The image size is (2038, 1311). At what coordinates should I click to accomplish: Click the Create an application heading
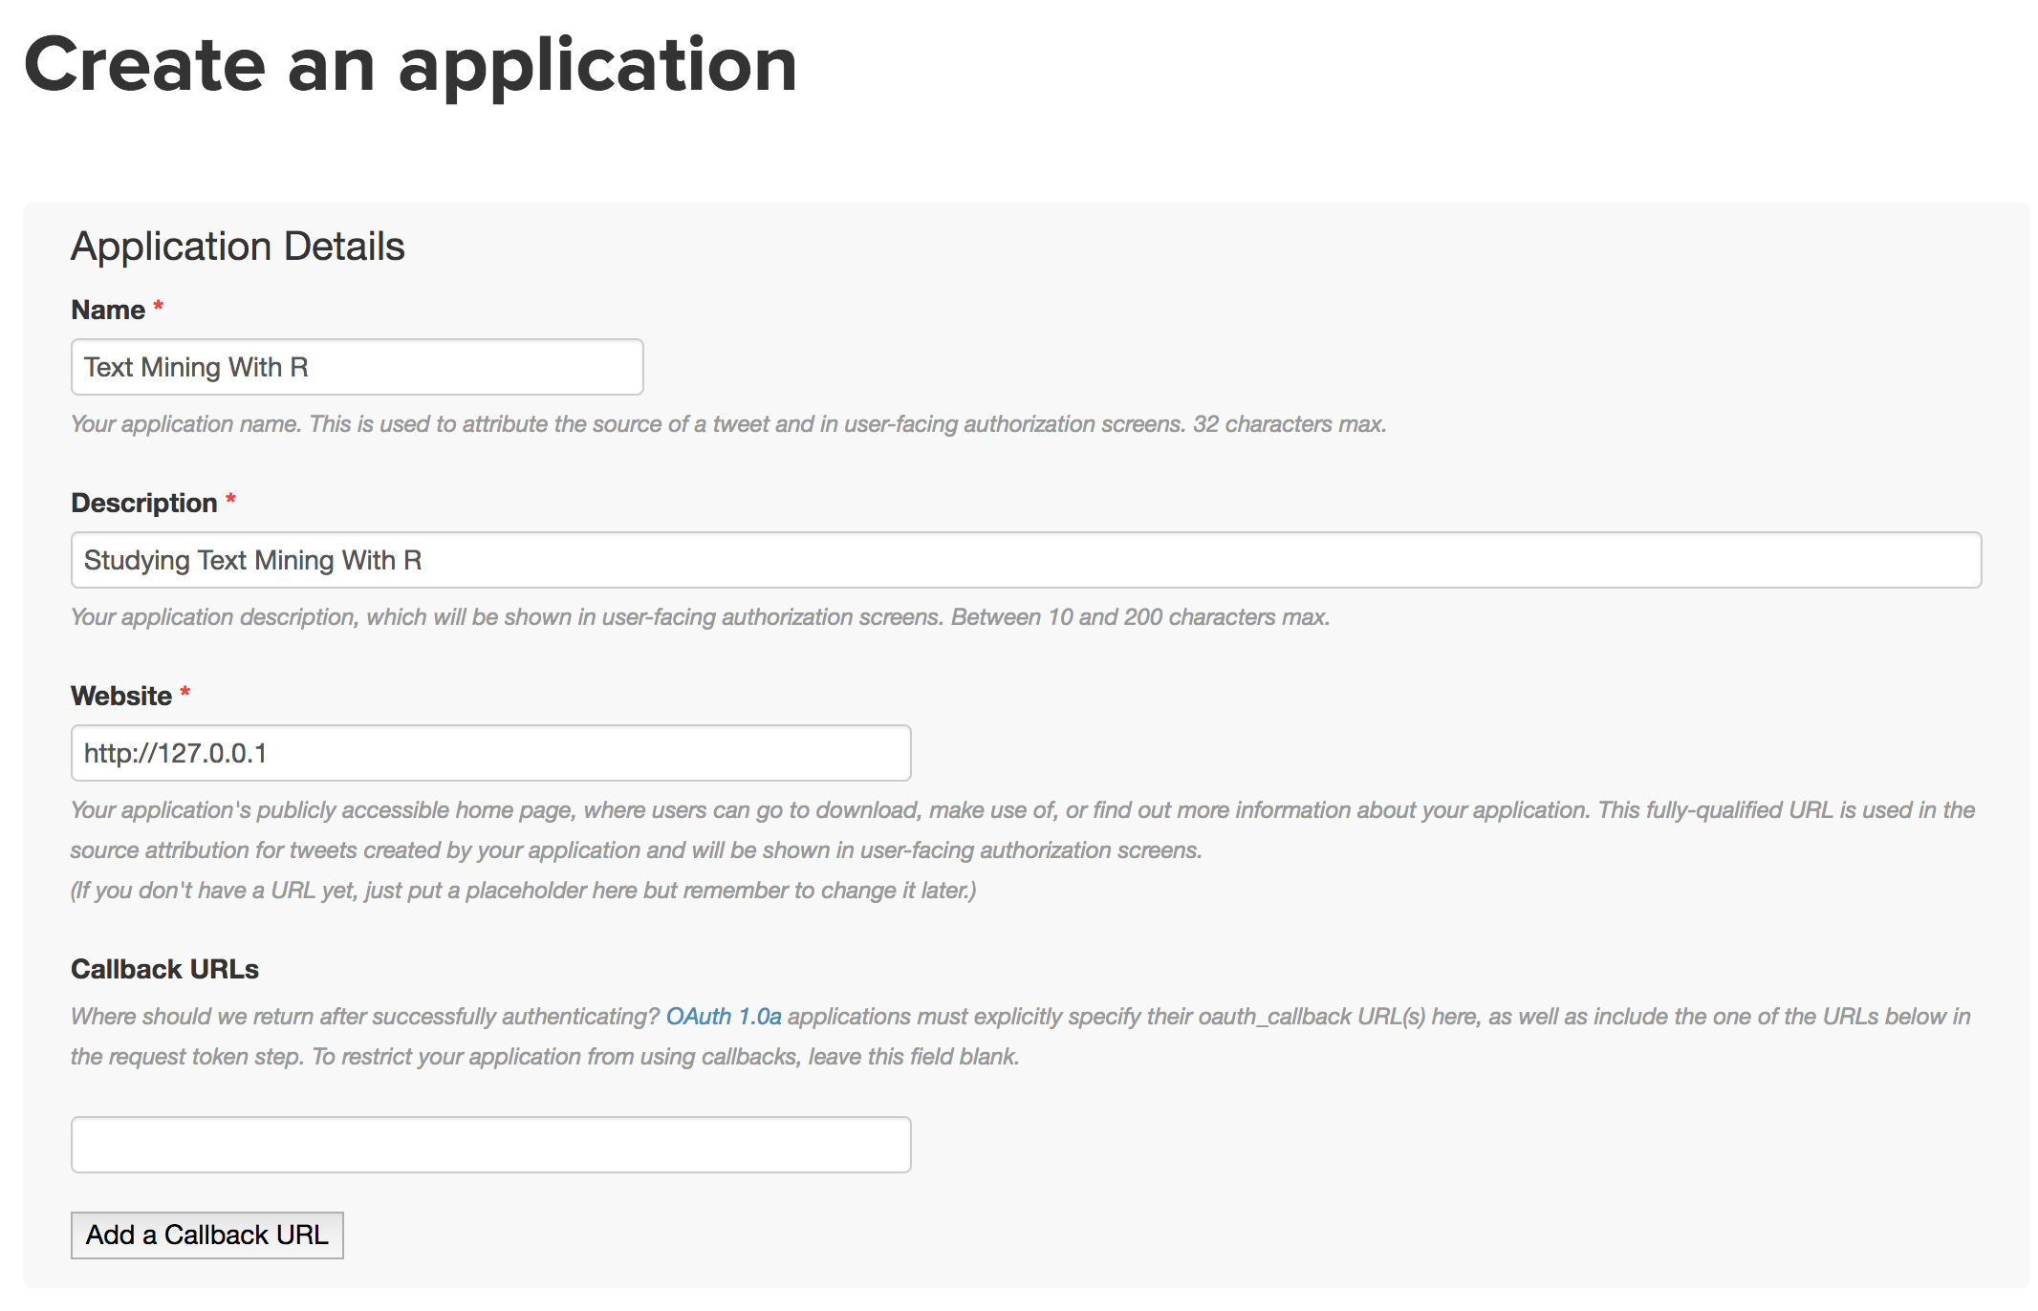pyautogui.click(x=410, y=65)
